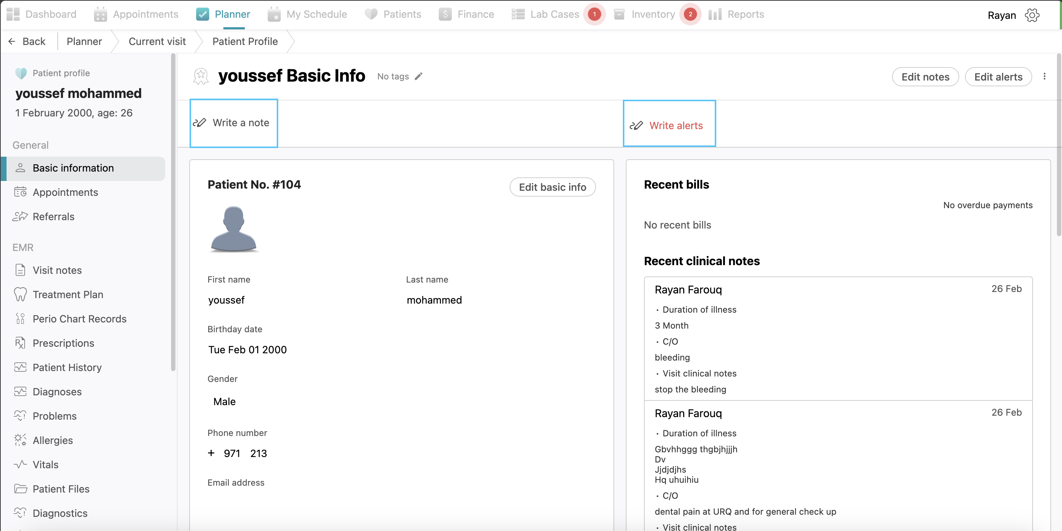Click the Edit basic info button

tap(552, 187)
